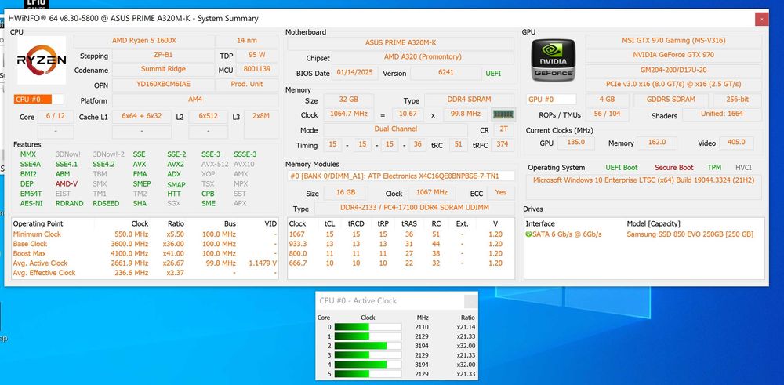This screenshot has width=784, height=385.
Task: Click the HVCI indicator
Action: click(x=743, y=168)
